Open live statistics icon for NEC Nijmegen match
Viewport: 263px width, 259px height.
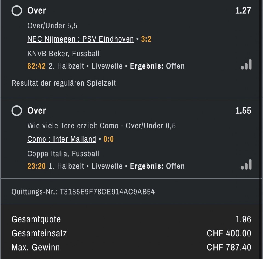pos(246,65)
